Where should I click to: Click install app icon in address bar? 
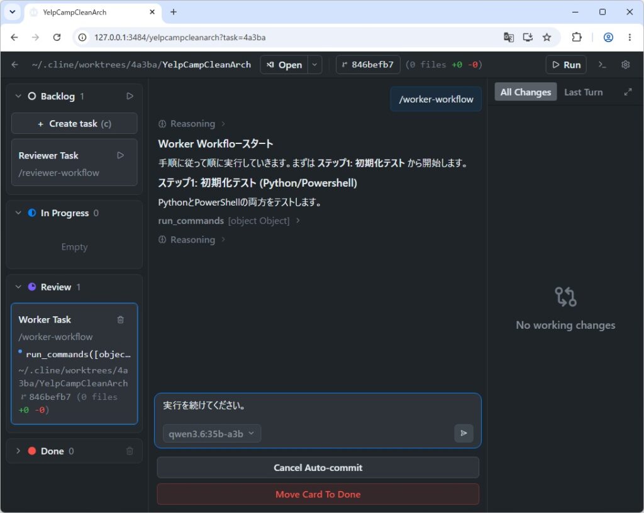point(528,37)
